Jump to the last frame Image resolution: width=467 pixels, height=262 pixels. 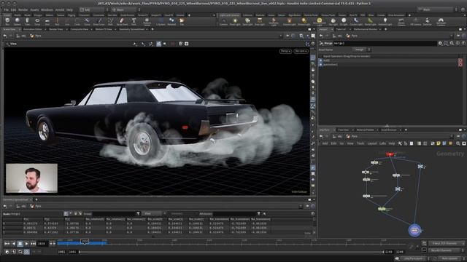pyautogui.click(x=33, y=244)
